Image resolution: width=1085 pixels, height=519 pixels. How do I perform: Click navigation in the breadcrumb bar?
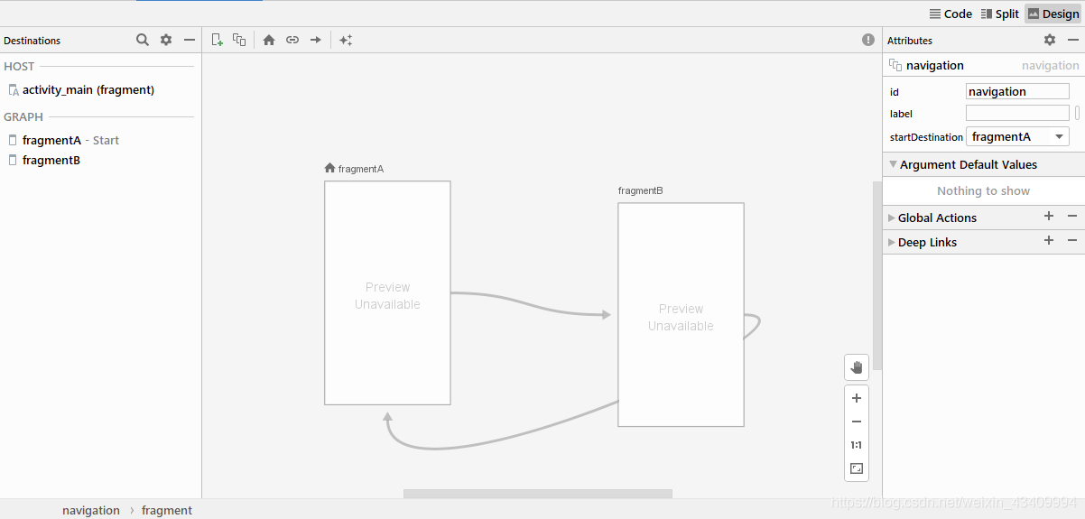(x=91, y=510)
